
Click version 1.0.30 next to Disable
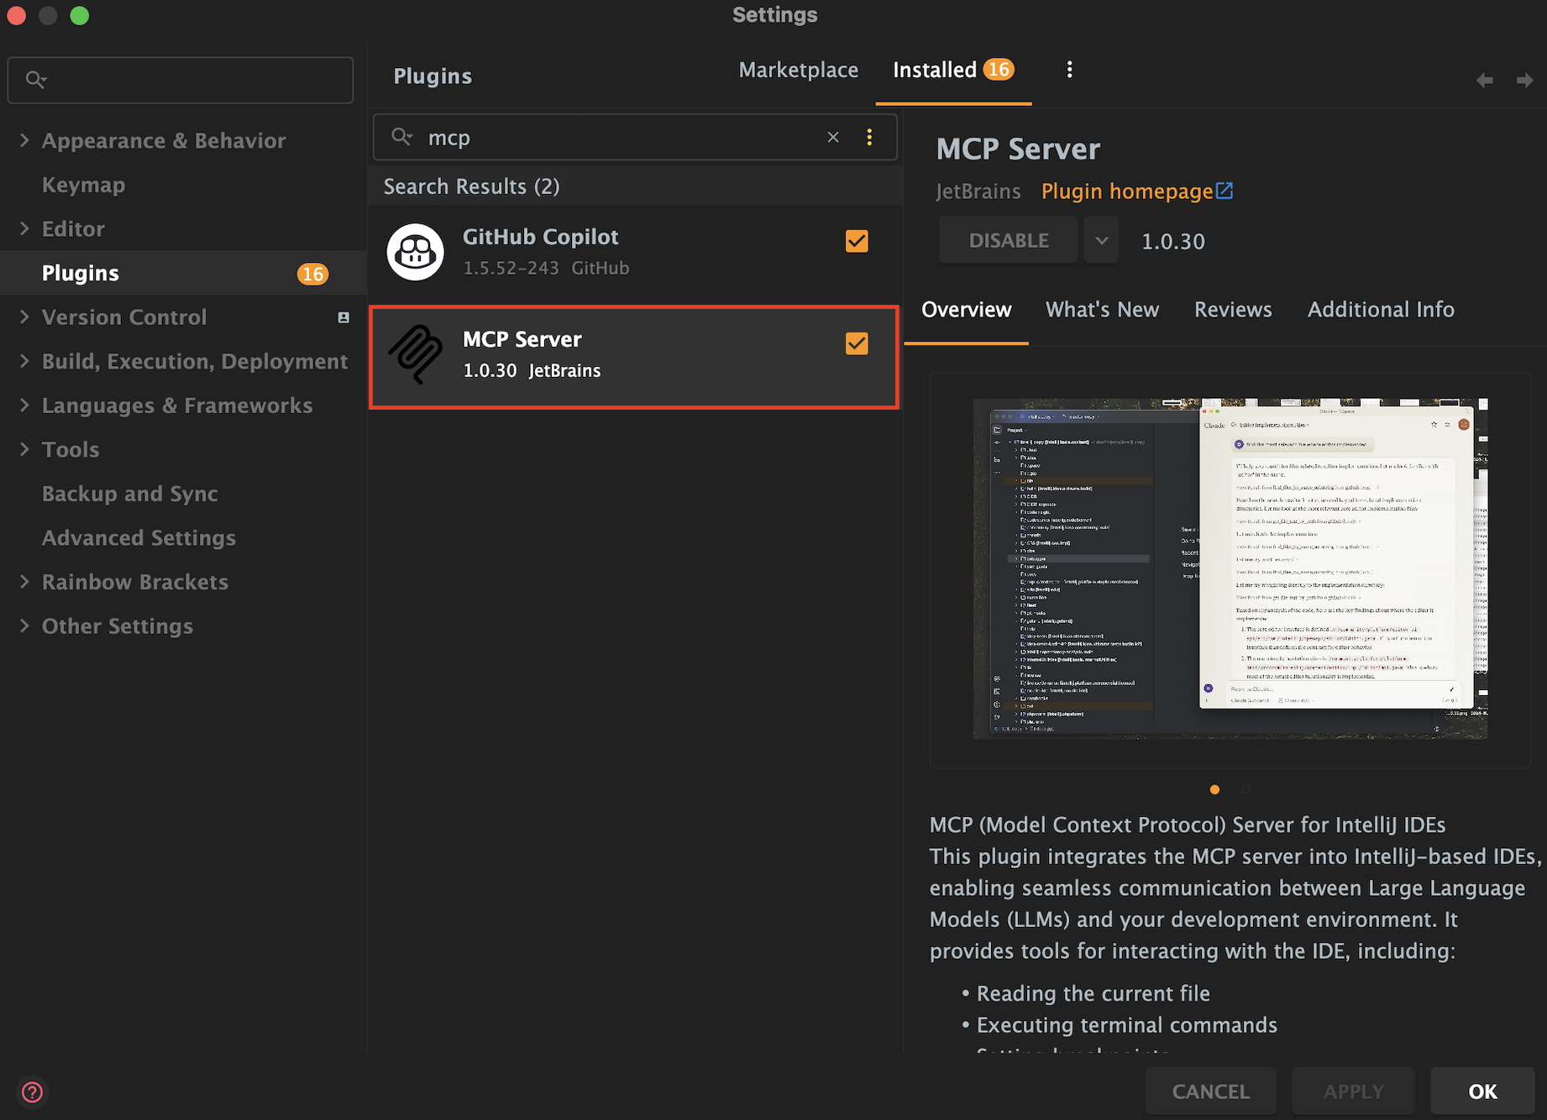coord(1172,242)
